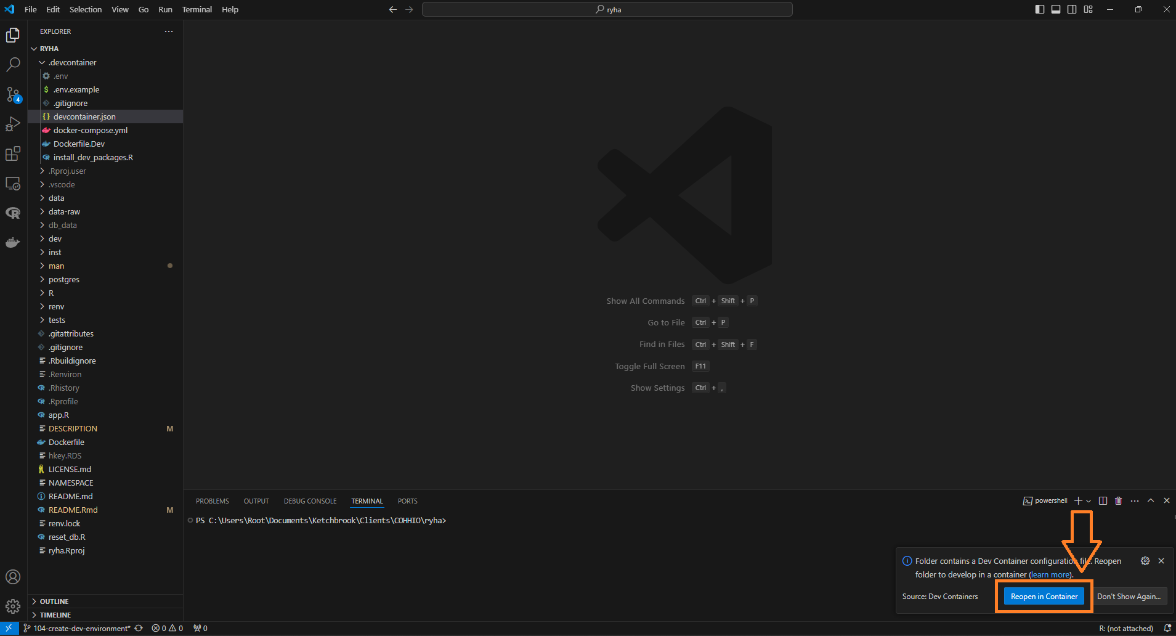Open the Help menu
The width and height of the screenshot is (1176, 636).
coord(230,9)
